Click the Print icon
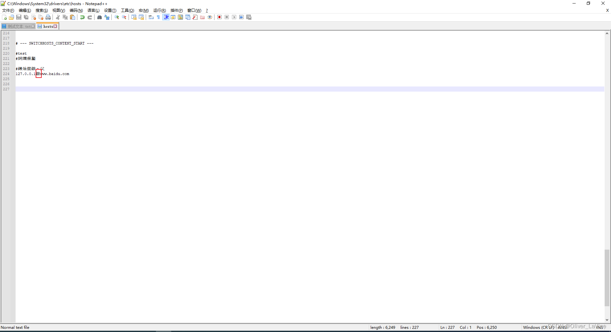 click(x=48, y=17)
